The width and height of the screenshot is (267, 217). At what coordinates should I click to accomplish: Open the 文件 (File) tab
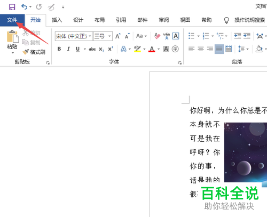12,20
